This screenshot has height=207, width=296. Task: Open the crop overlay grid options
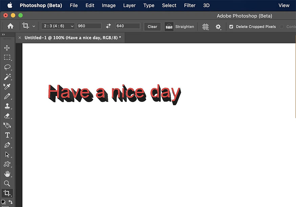click(205, 27)
